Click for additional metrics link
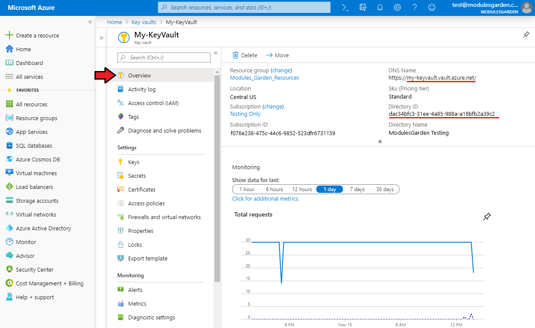 coord(265,198)
